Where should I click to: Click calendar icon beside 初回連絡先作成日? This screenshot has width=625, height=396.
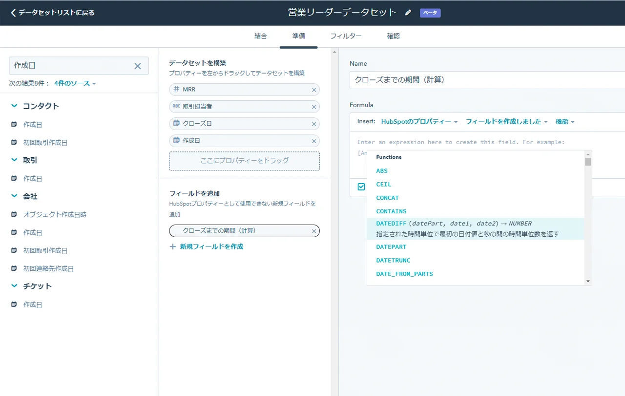coord(14,268)
